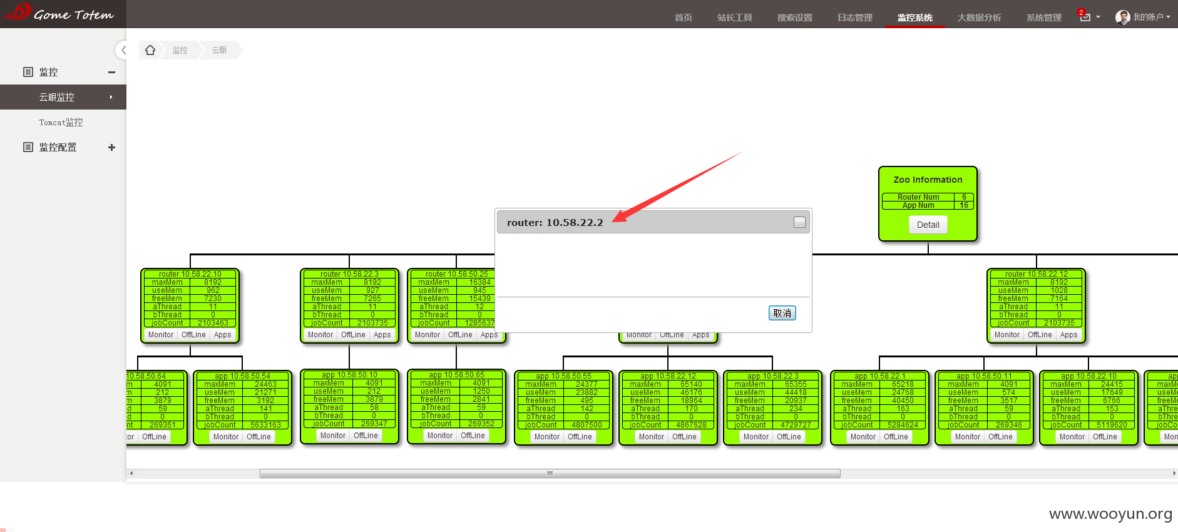Show Apps under router 10.58.22.12
Screen dimensions: 1178x532
pos(1068,335)
